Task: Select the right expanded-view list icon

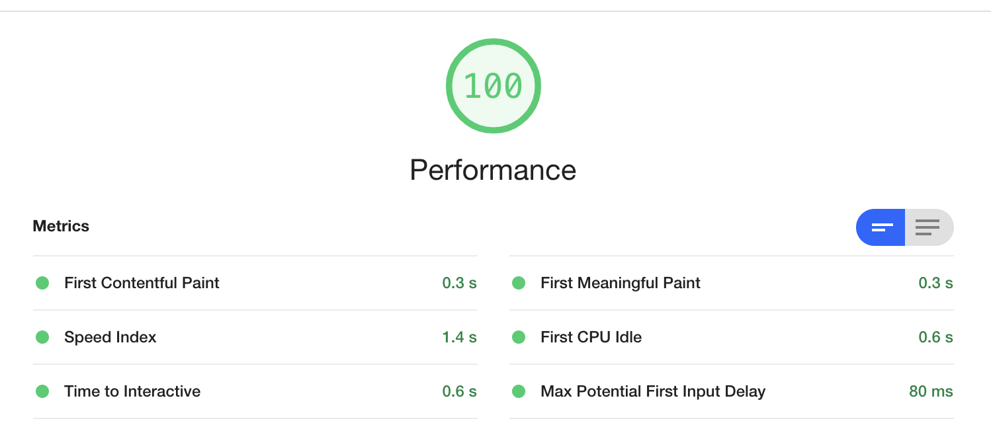Action: click(x=929, y=227)
